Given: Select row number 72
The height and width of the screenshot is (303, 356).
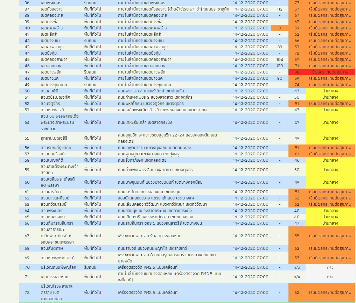Looking at the screenshot, I should point(27,293).
